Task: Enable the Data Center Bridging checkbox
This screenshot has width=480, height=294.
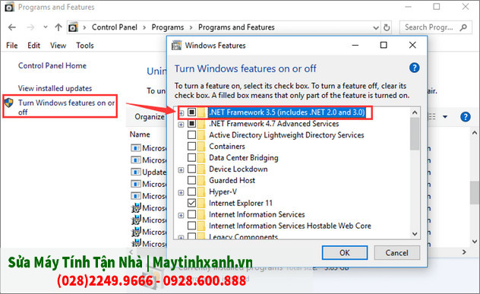Action: pyautogui.click(x=191, y=157)
